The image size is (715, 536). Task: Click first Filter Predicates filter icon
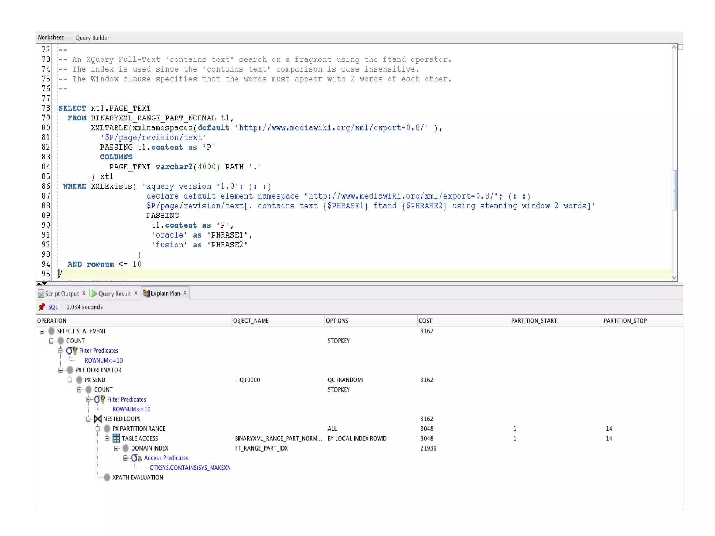[x=72, y=351]
